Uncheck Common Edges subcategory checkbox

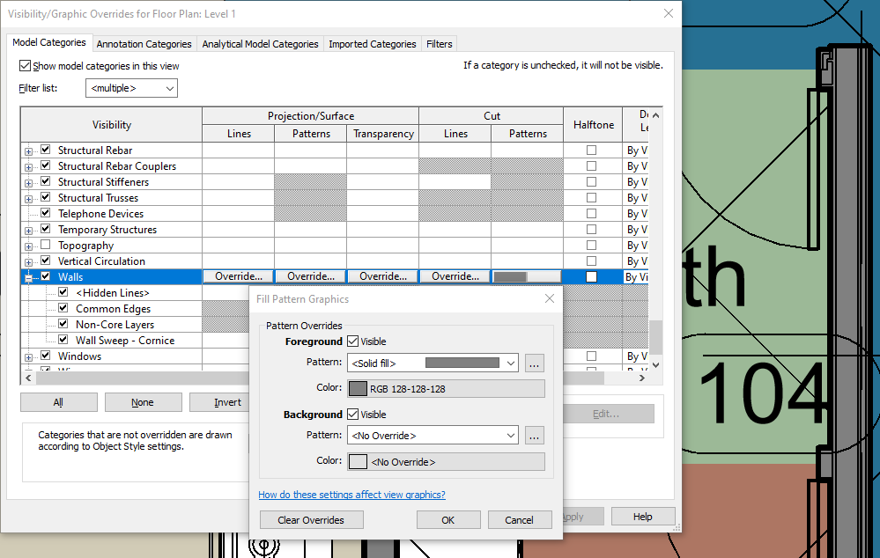point(63,307)
